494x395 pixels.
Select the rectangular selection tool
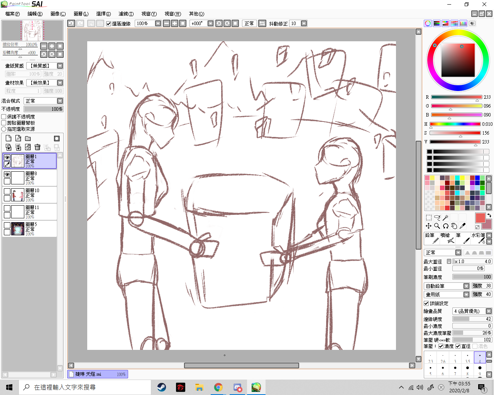point(428,218)
